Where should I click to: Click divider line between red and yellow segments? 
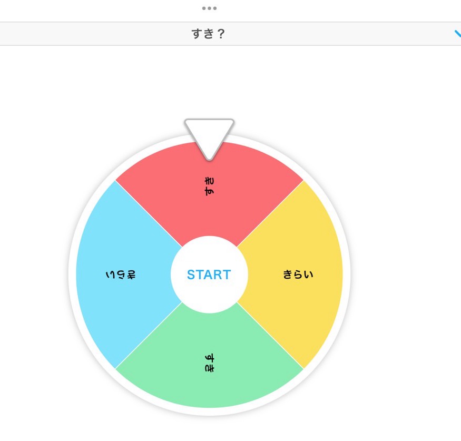click(x=270, y=214)
